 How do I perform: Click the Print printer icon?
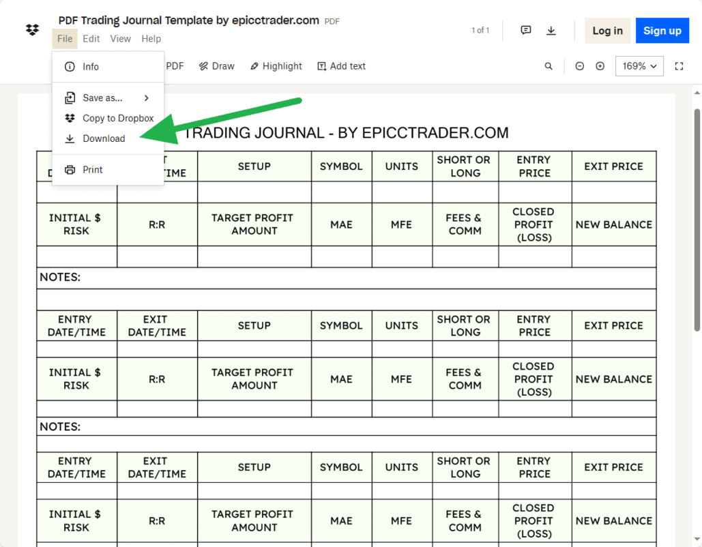coord(70,170)
